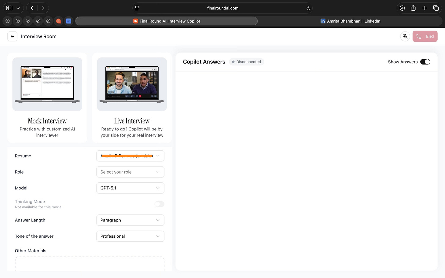Reload the page with the refresh icon

(308, 8)
